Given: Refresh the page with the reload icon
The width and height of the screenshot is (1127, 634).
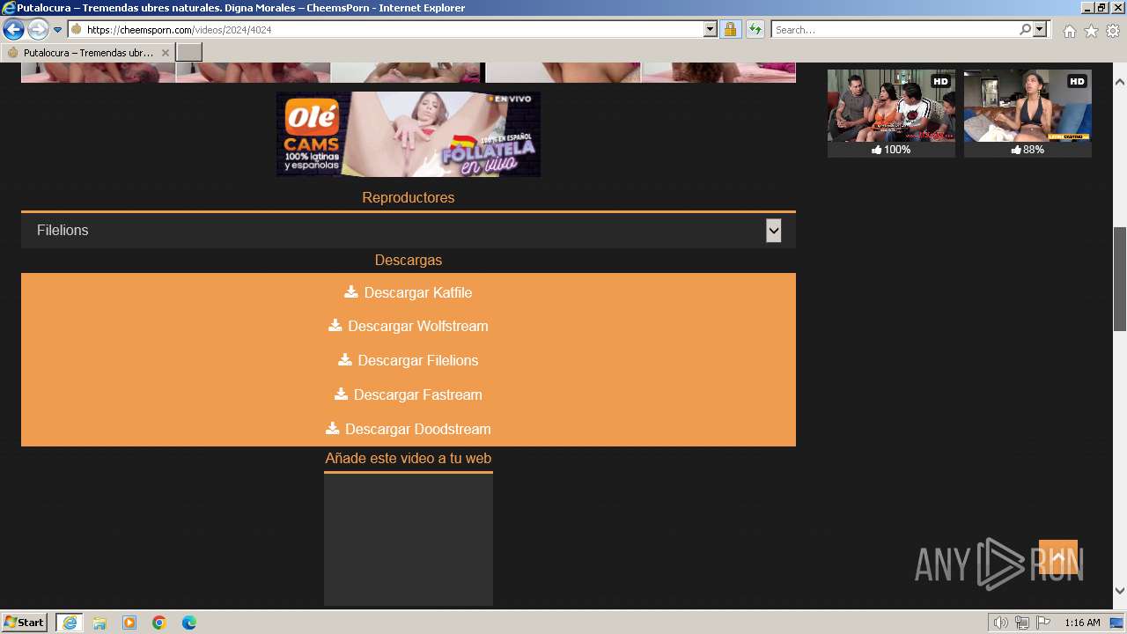Looking at the screenshot, I should pos(755,29).
